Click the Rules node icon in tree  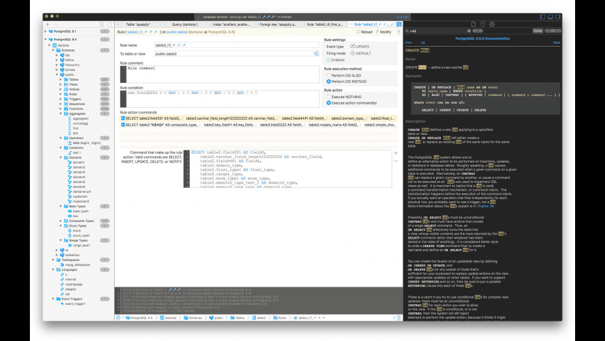click(66, 94)
